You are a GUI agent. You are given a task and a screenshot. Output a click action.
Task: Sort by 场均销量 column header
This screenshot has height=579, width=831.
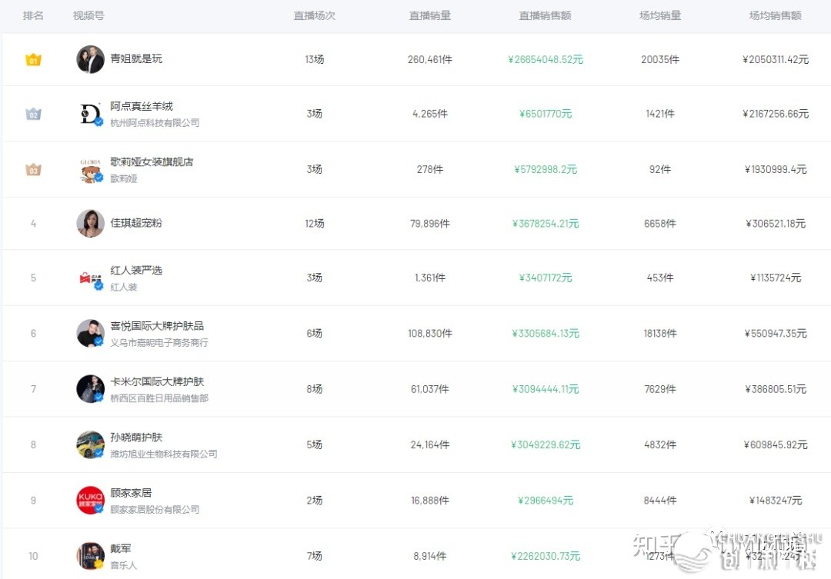click(660, 16)
